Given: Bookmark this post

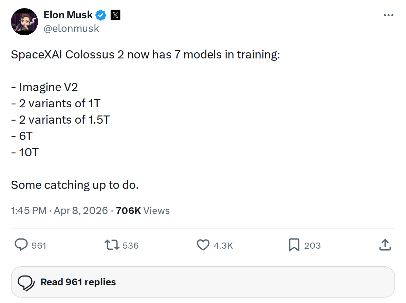Looking at the screenshot, I should pos(294,245).
